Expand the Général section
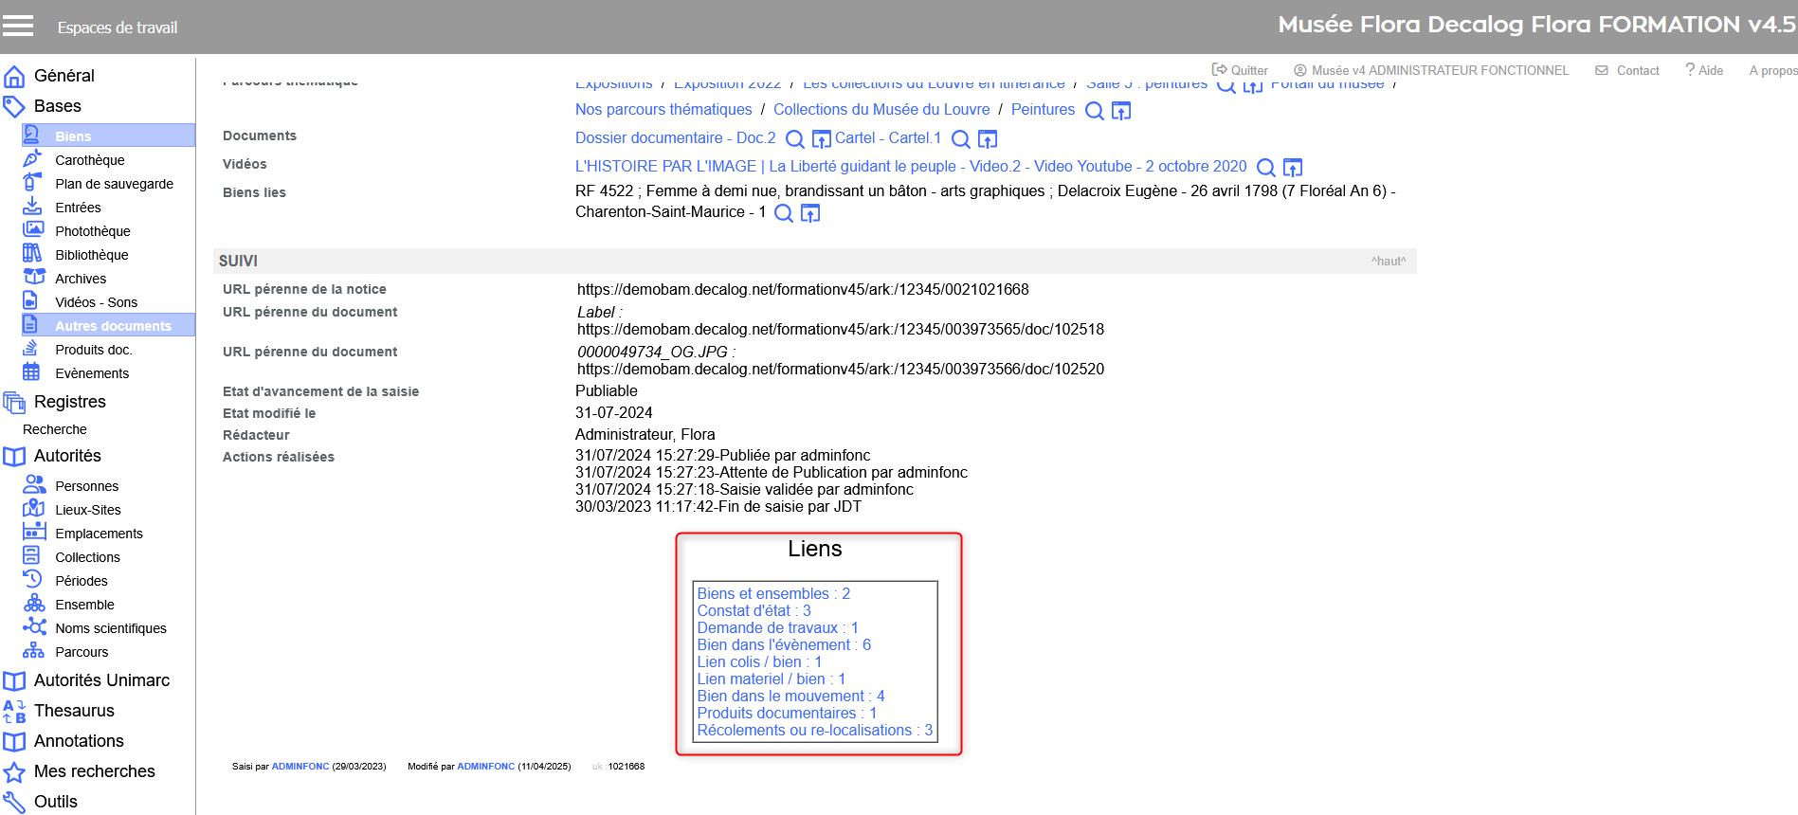 coord(64,76)
